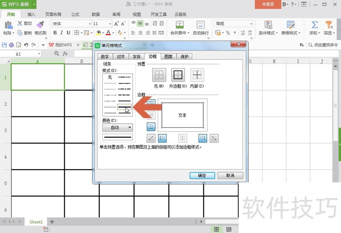Open the 自动 border color dropdown
This screenshot has height=233, width=341.
click(118, 128)
